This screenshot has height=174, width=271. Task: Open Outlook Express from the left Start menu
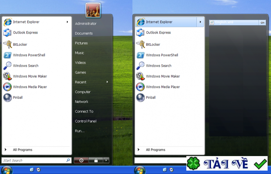pos(25,32)
